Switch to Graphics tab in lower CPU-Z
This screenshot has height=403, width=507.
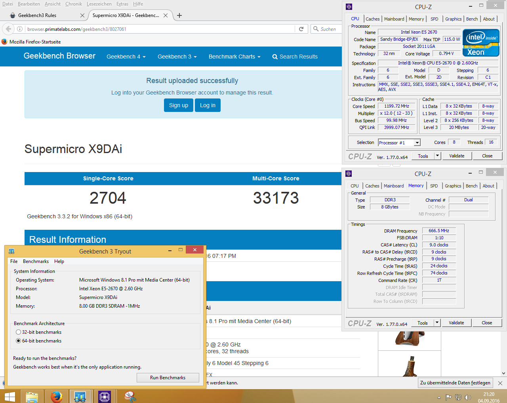[x=453, y=186]
